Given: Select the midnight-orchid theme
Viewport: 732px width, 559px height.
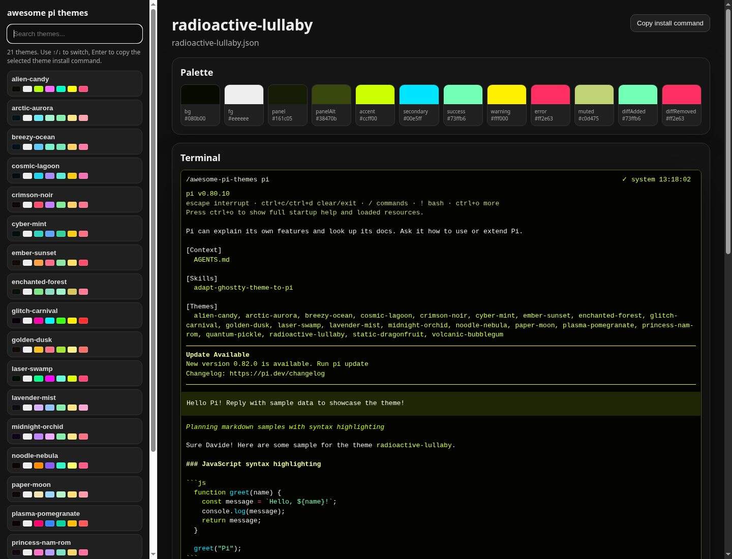Looking at the screenshot, I should coord(75,431).
